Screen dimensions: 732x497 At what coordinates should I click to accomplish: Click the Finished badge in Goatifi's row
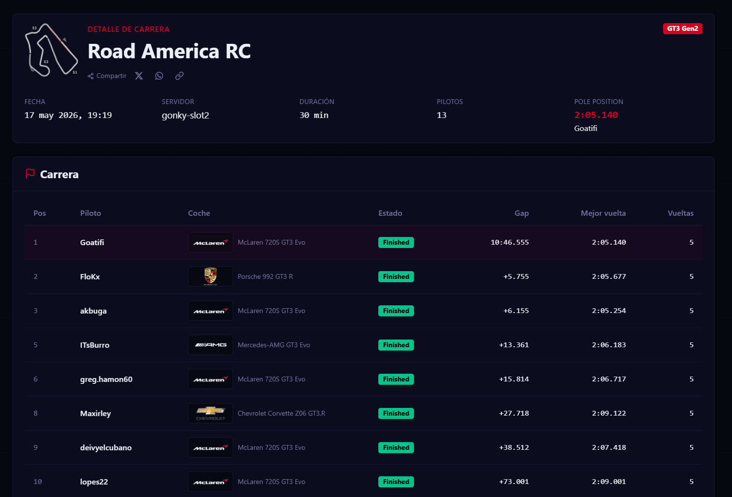click(x=396, y=242)
